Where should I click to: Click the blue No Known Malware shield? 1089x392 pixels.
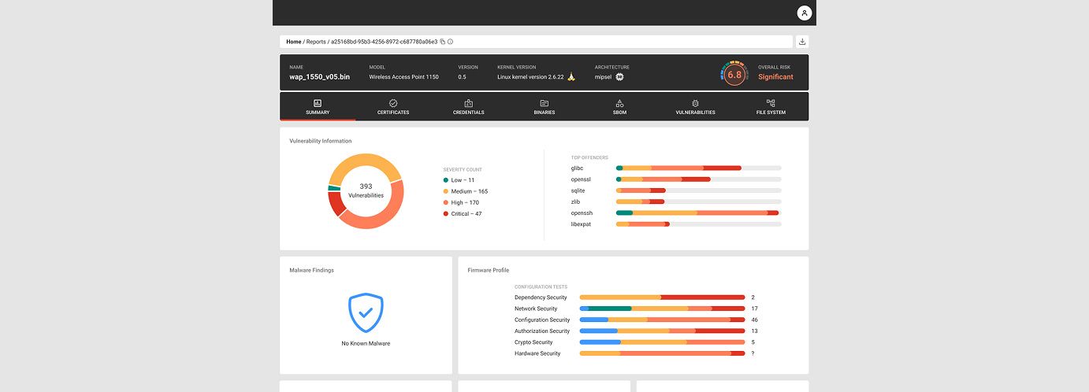pos(366,312)
